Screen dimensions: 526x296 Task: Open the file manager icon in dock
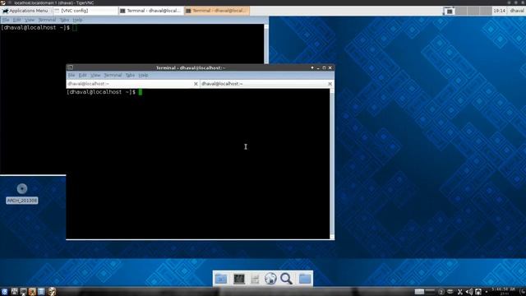click(x=255, y=279)
